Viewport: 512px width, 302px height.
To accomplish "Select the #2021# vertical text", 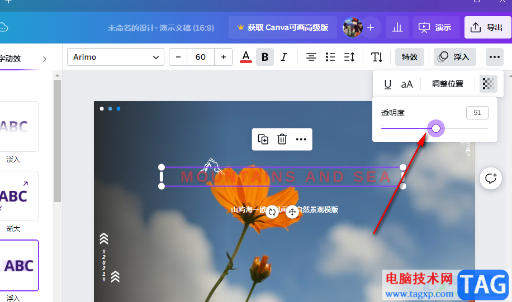I will click(104, 265).
